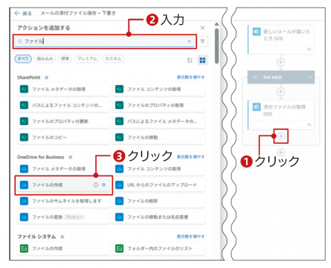The width and height of the screenshot is (331, 268).
Task: Choose SharePoint ファイルのプロパティの更新
Action: click(64, 122)
